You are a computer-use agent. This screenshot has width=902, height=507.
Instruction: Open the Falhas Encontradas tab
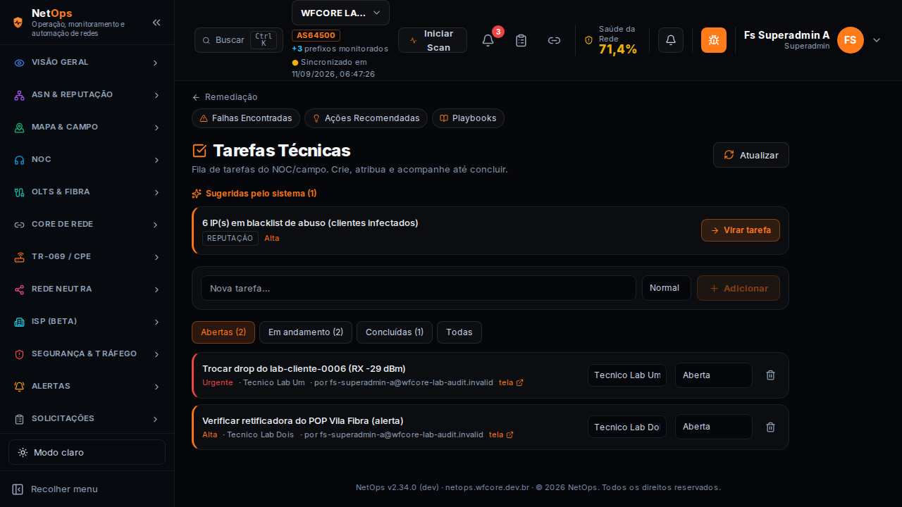246,118
